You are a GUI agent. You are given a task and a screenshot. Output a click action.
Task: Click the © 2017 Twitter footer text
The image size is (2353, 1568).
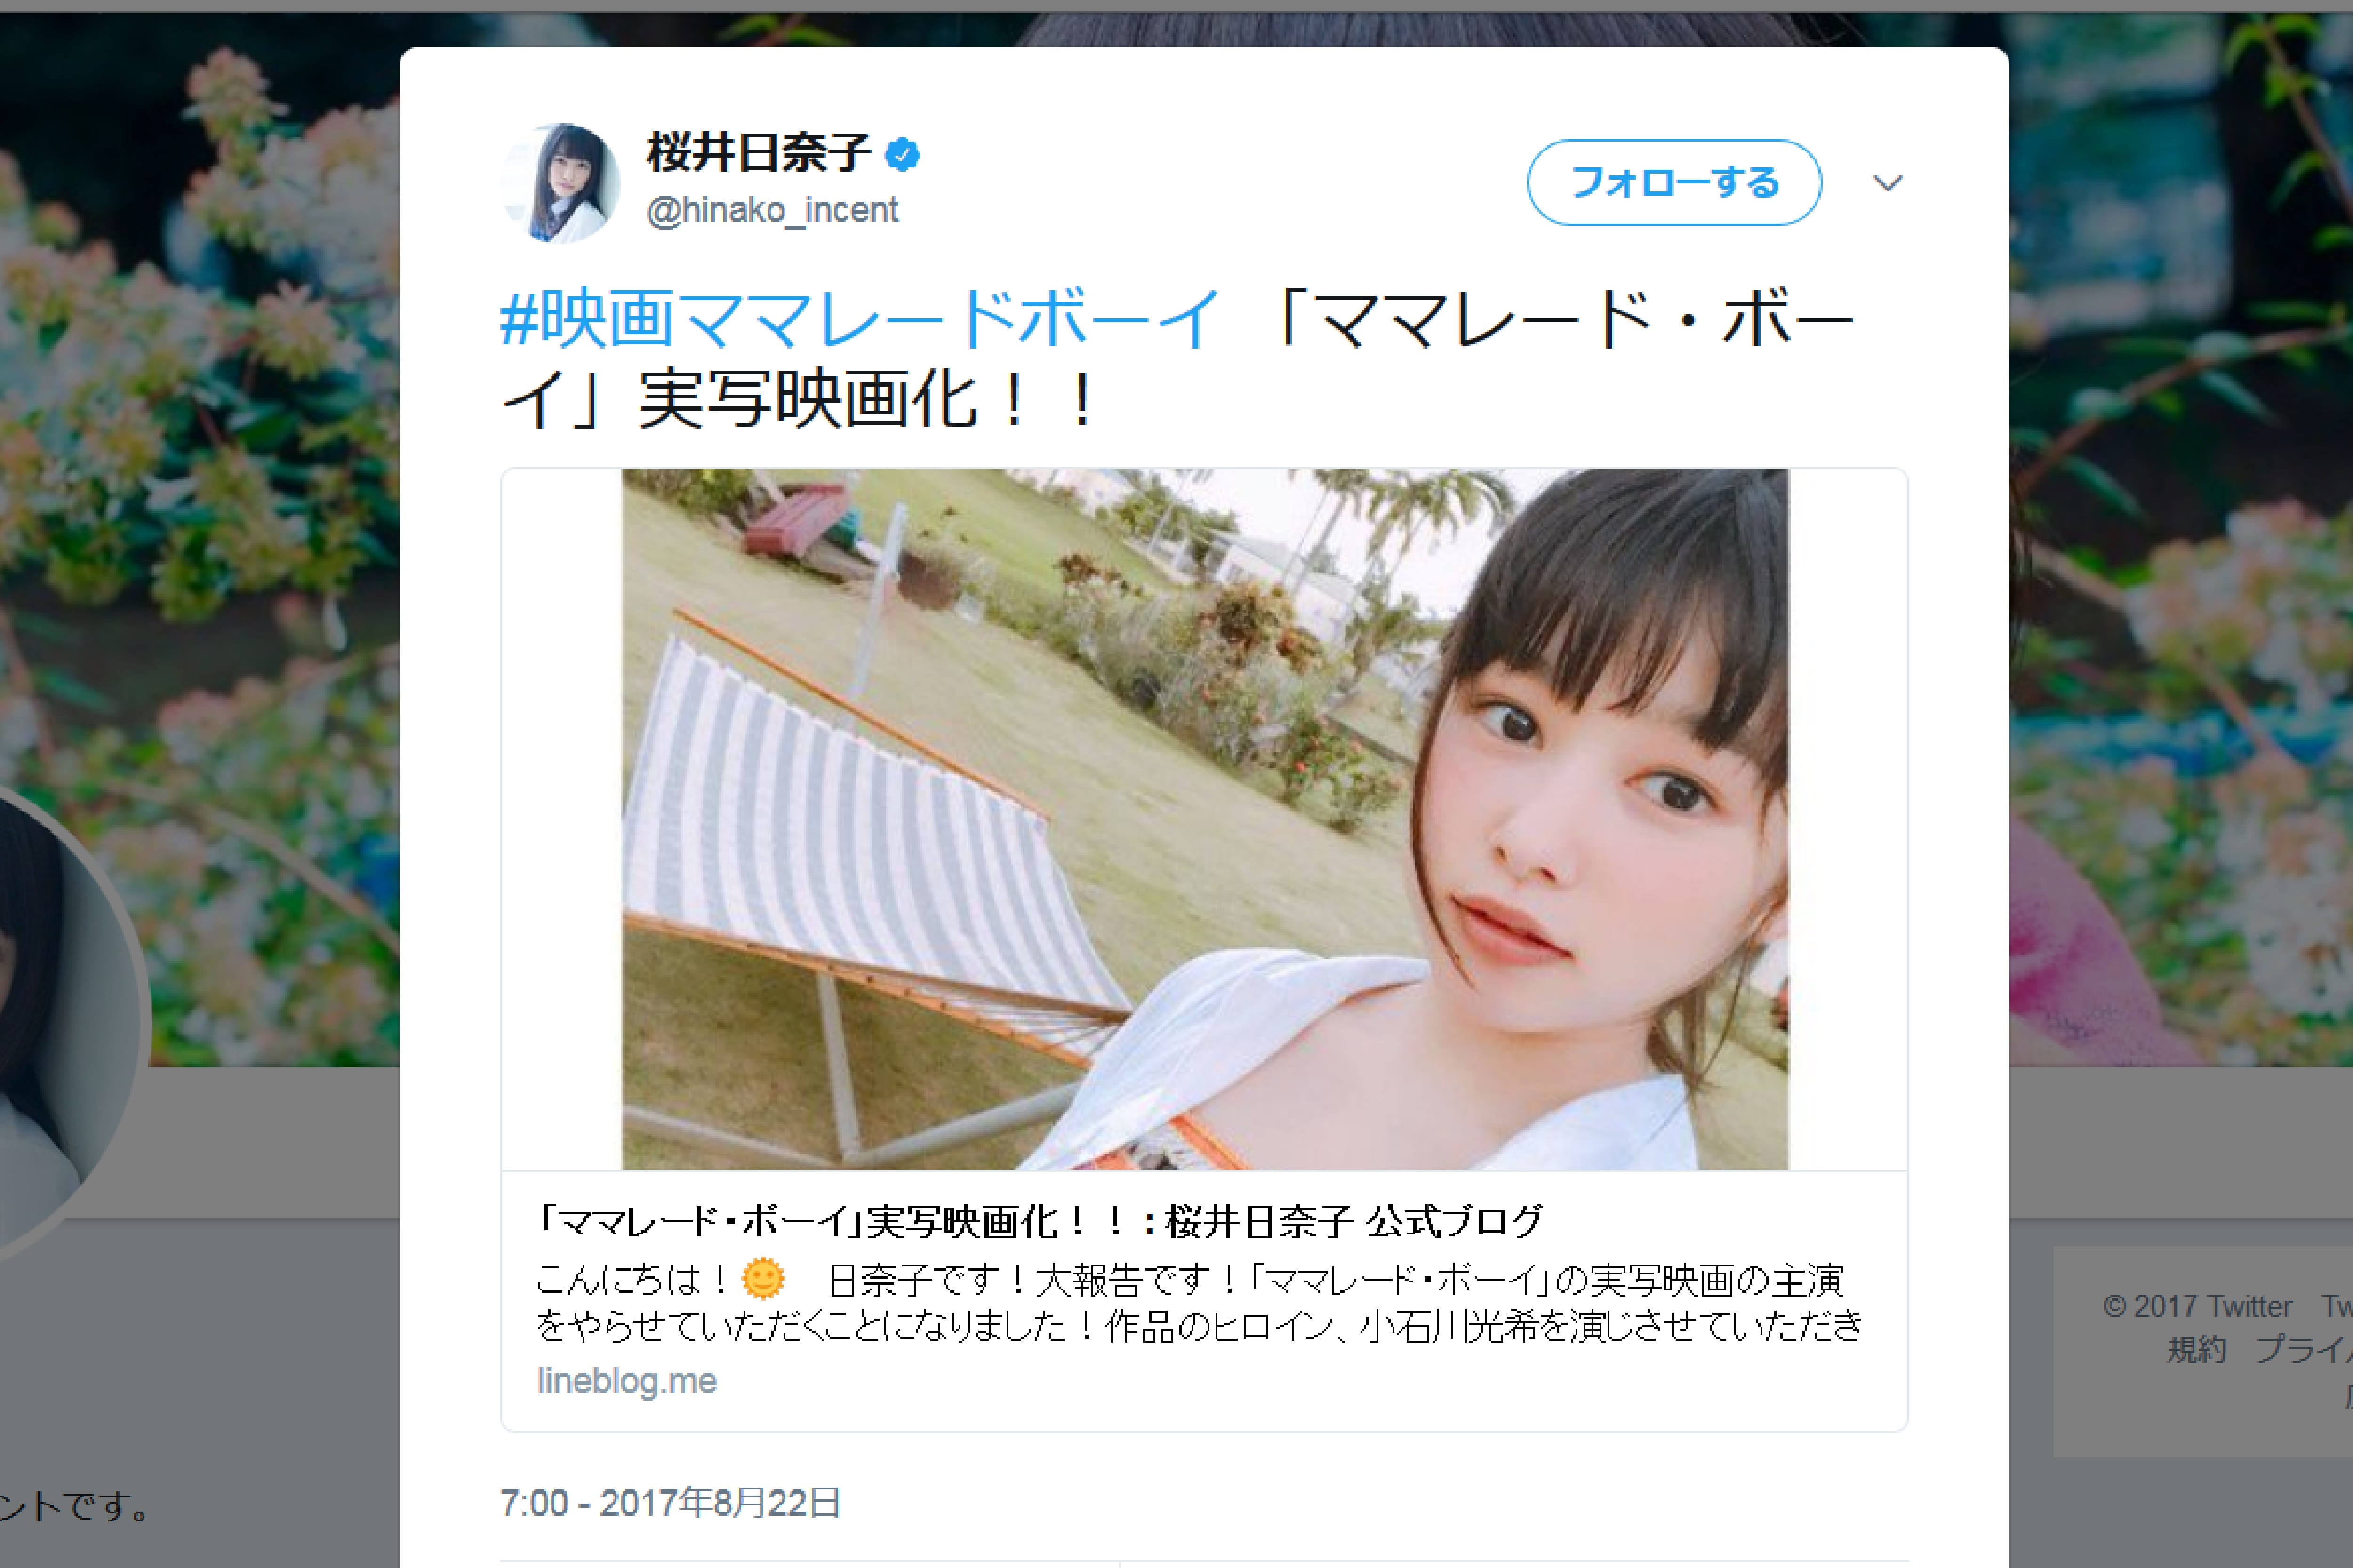2197,1306
